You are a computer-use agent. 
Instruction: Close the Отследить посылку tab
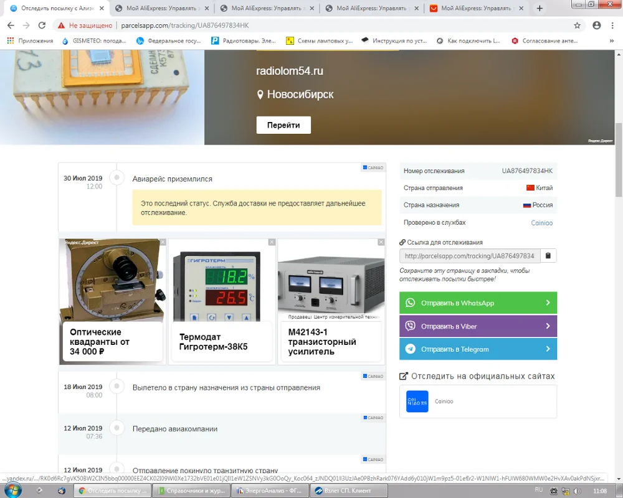(102, 8)
